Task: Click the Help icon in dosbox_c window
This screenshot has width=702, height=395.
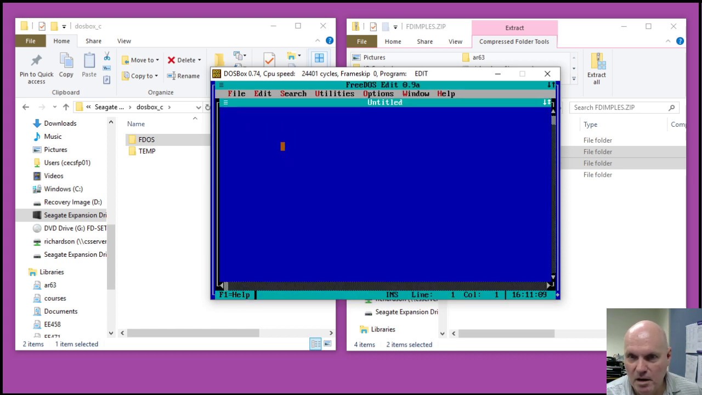Action: [330, 41]
